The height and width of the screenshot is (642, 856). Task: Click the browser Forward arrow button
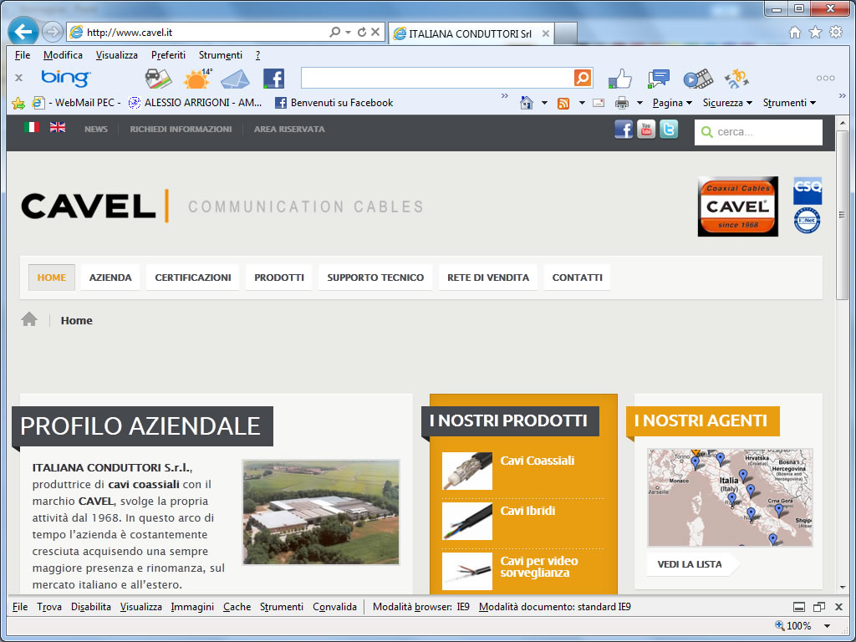coord(52,33)
